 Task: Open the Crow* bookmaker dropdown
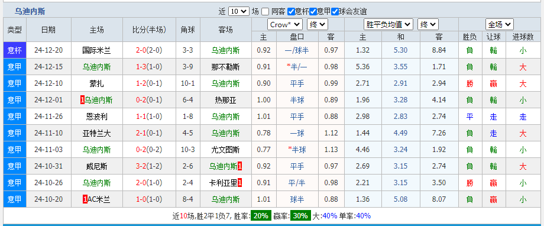[285, 25]
